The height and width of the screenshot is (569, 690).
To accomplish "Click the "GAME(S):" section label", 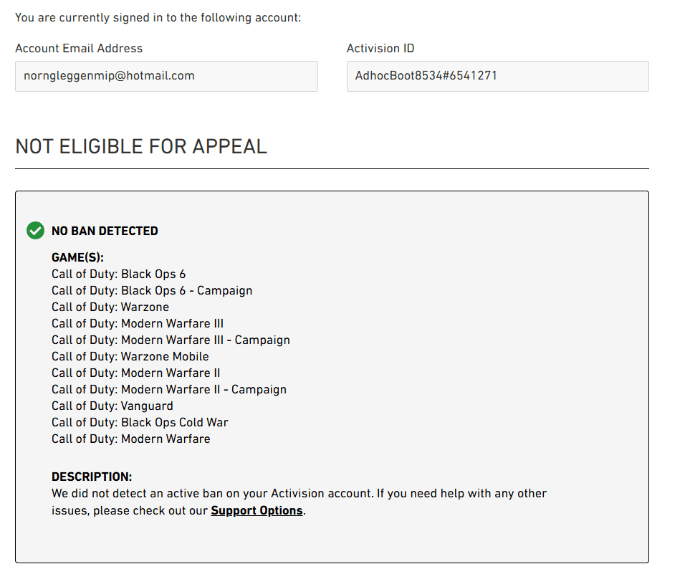I will [78, 257].
